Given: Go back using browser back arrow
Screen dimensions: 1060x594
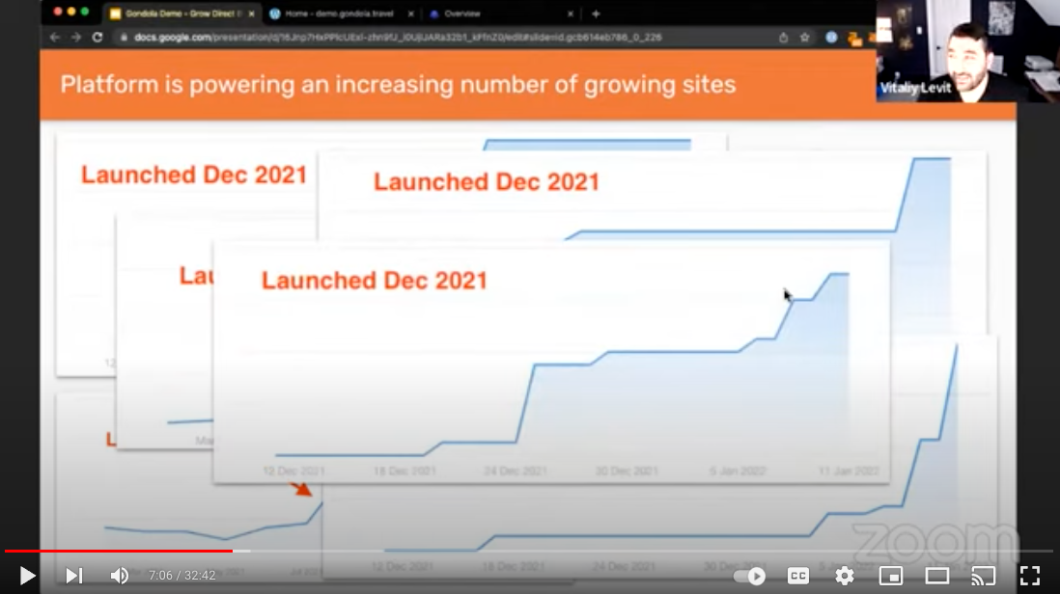Looking at the screenshot, I should [54, 37].
